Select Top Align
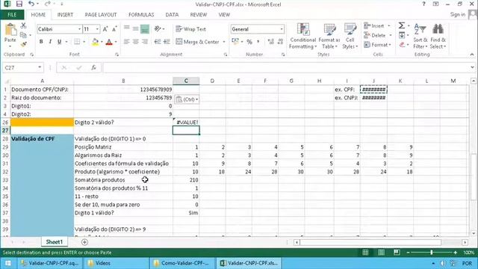Image resolution: width=478 pixels, height=269 pixels. 126,28
